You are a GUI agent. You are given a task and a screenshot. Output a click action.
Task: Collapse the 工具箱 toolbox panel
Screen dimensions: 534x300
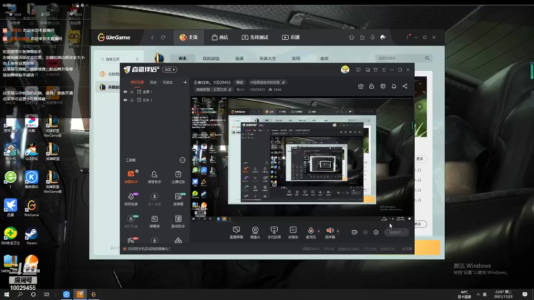(182, 160)
